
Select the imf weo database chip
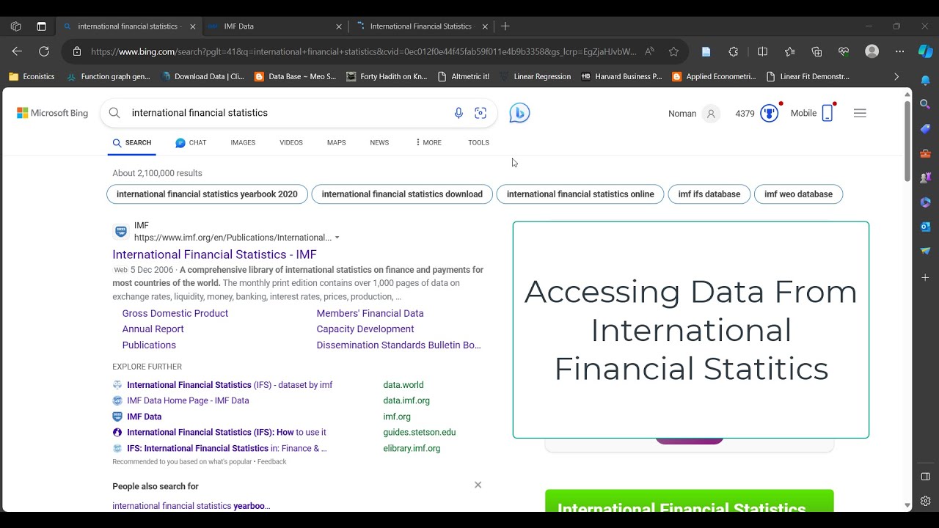[x=798, y=194]
